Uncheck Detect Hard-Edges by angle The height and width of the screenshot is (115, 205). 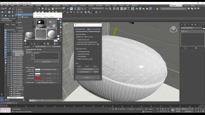[x=77, y=59]
